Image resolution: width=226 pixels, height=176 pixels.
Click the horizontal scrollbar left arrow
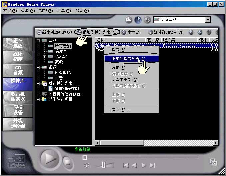pos(97,143)
